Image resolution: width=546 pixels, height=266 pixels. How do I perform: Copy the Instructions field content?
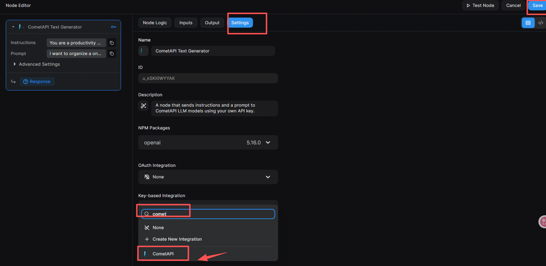112,43
